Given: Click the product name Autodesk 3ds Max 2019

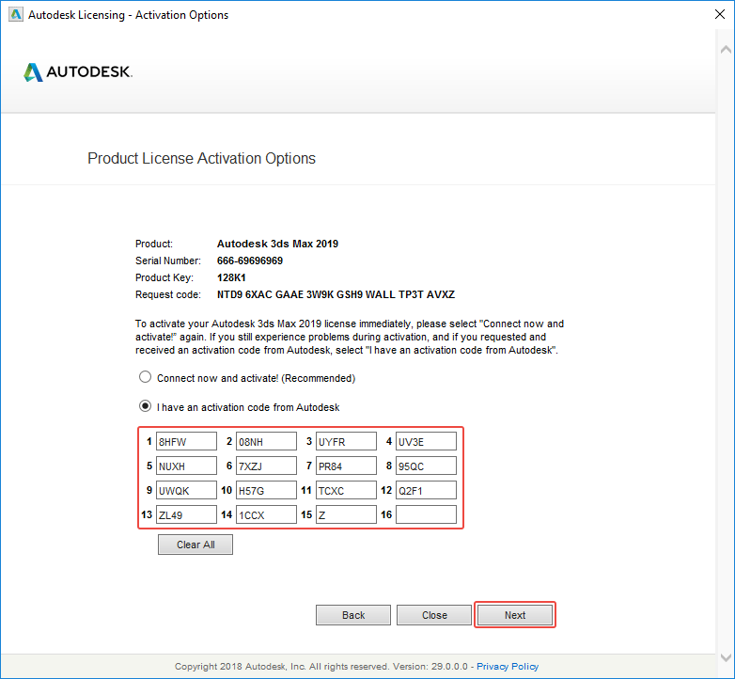Looking at the screenshot, I should point(277,244).
